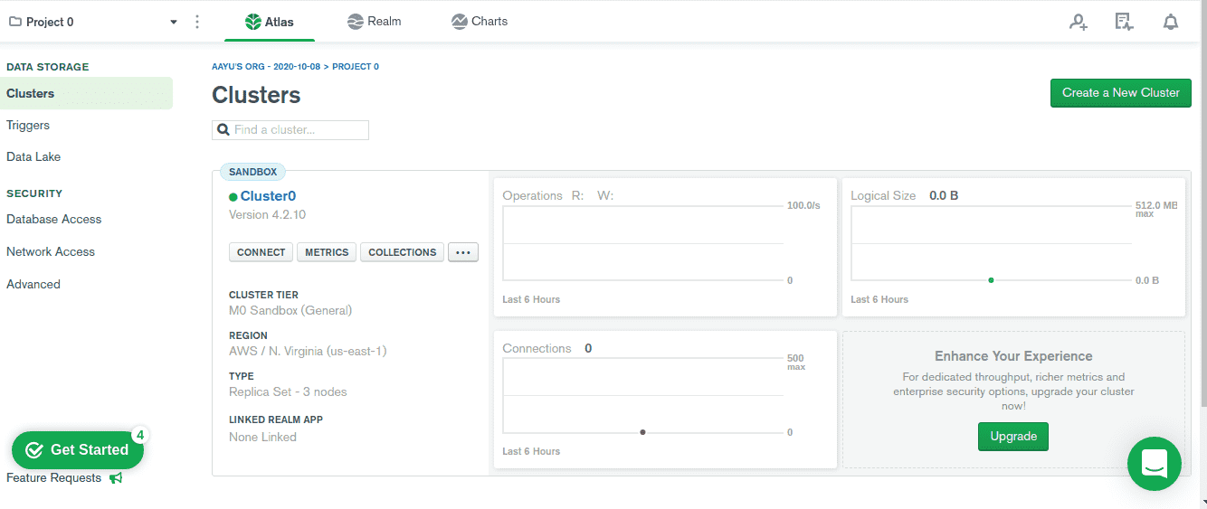The image size is (1207, 509).
Task: Click the SANDBOX tag label
Action: [x=253, y=172]
